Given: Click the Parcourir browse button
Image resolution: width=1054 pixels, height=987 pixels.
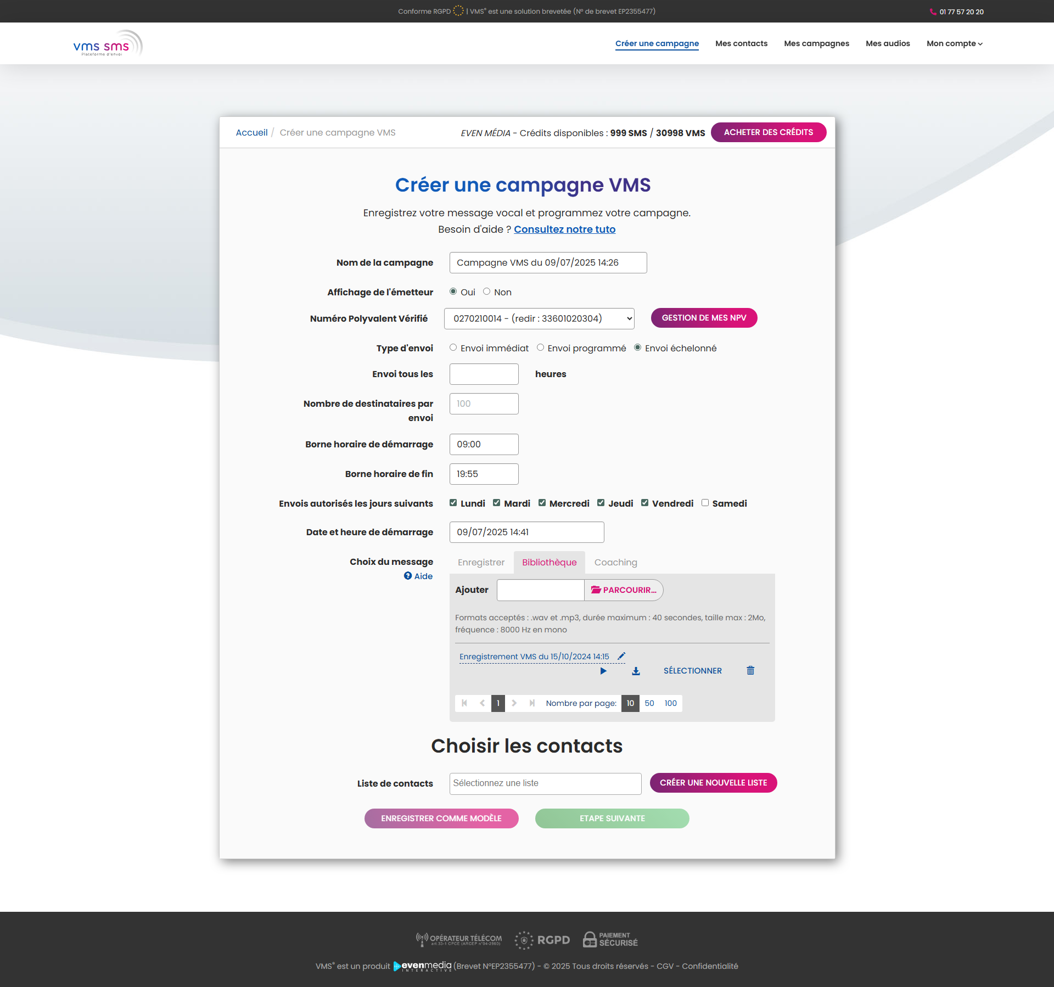Looking at the screenshot, I should [x=624, y=590].
